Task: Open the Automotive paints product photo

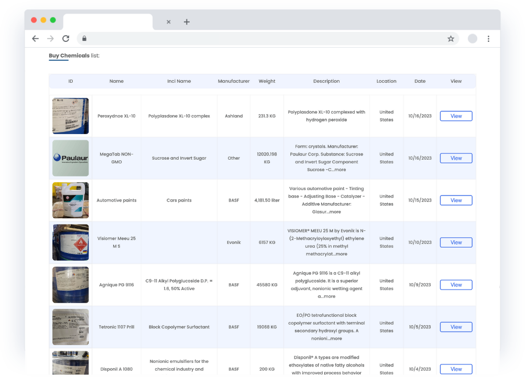Action: click(x=71, y=201)
